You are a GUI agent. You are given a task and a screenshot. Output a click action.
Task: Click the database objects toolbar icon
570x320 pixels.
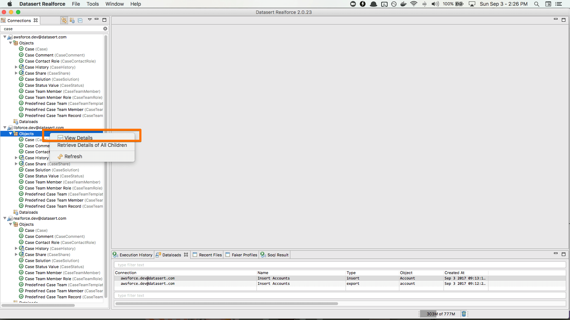click(x=72, y=20)
